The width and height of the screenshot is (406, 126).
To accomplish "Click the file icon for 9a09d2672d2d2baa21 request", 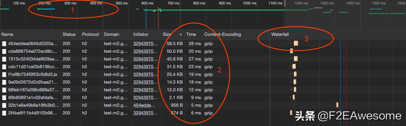I will click(4, 82).
